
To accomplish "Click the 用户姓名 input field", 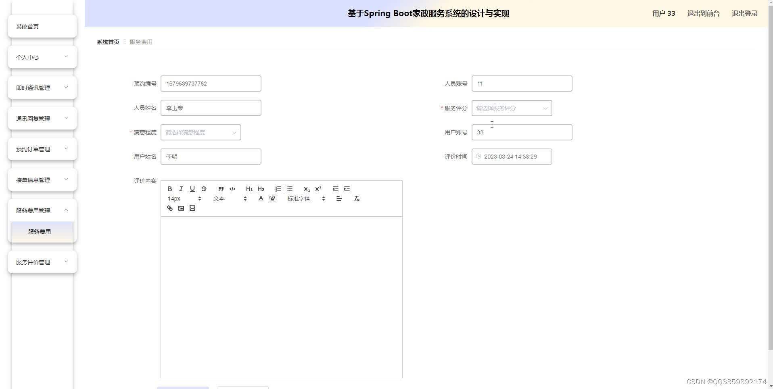I will coord(211,157).
